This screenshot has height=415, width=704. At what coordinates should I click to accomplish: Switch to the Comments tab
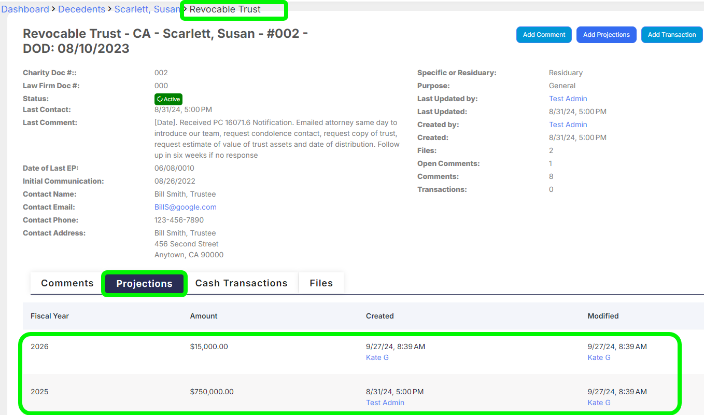click(67, 283)
